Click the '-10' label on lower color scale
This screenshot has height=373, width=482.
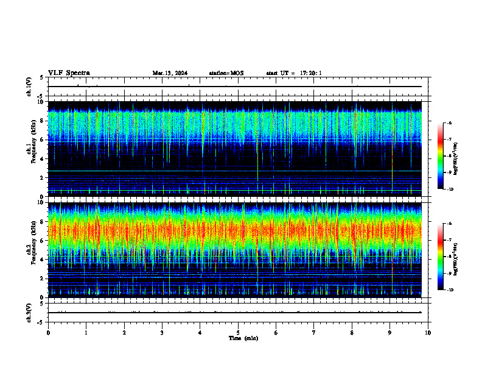450,290
